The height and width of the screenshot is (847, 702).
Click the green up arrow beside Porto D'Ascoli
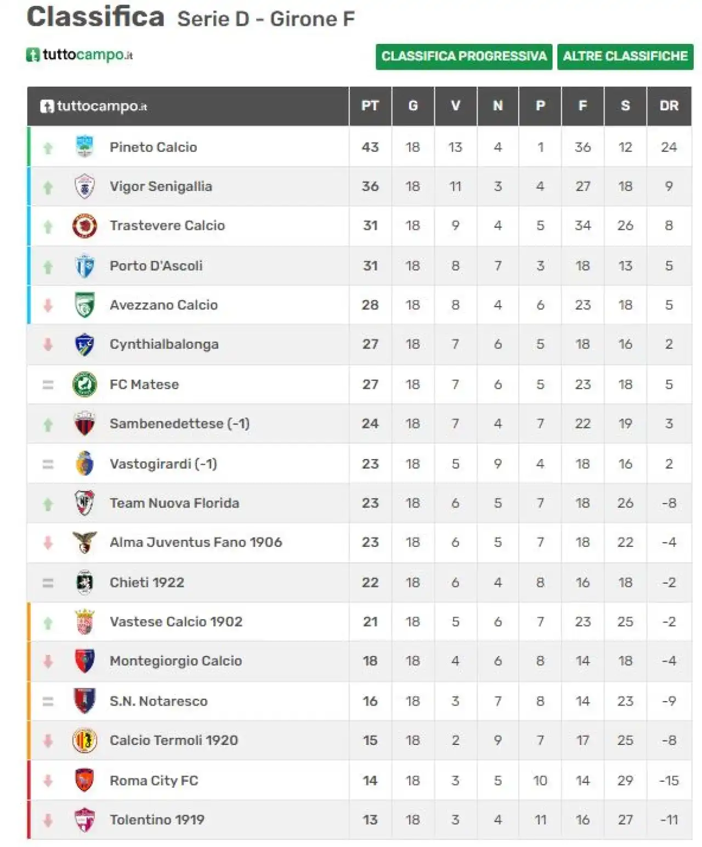(x=48, y=267)
